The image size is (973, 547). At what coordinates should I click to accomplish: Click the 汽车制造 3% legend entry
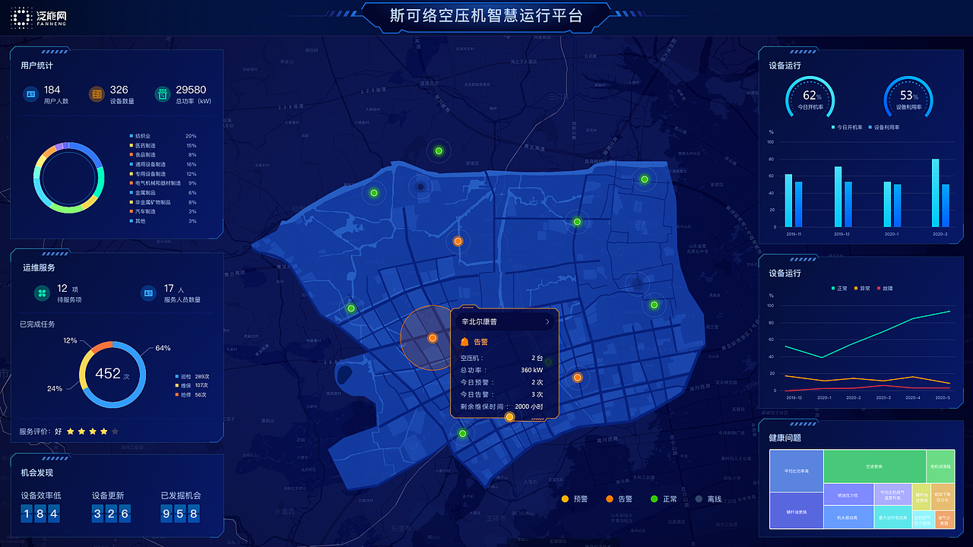click(x=163, y=211)
